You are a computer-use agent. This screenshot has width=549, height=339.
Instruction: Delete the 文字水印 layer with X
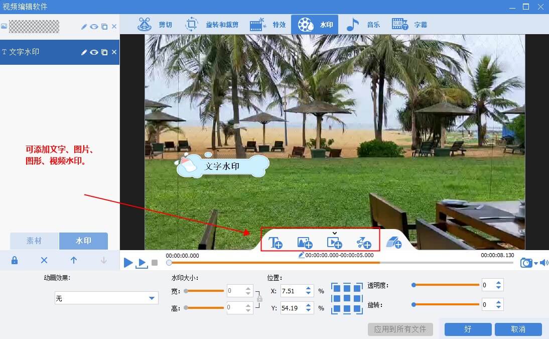114,52
